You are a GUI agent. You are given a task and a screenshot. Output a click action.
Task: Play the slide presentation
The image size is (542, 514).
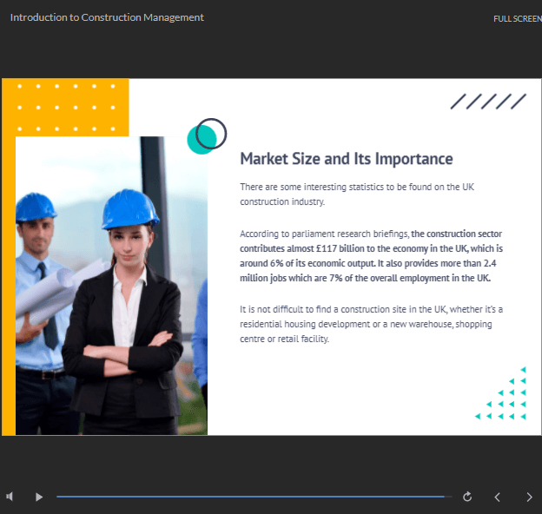(x=39, y=498)
